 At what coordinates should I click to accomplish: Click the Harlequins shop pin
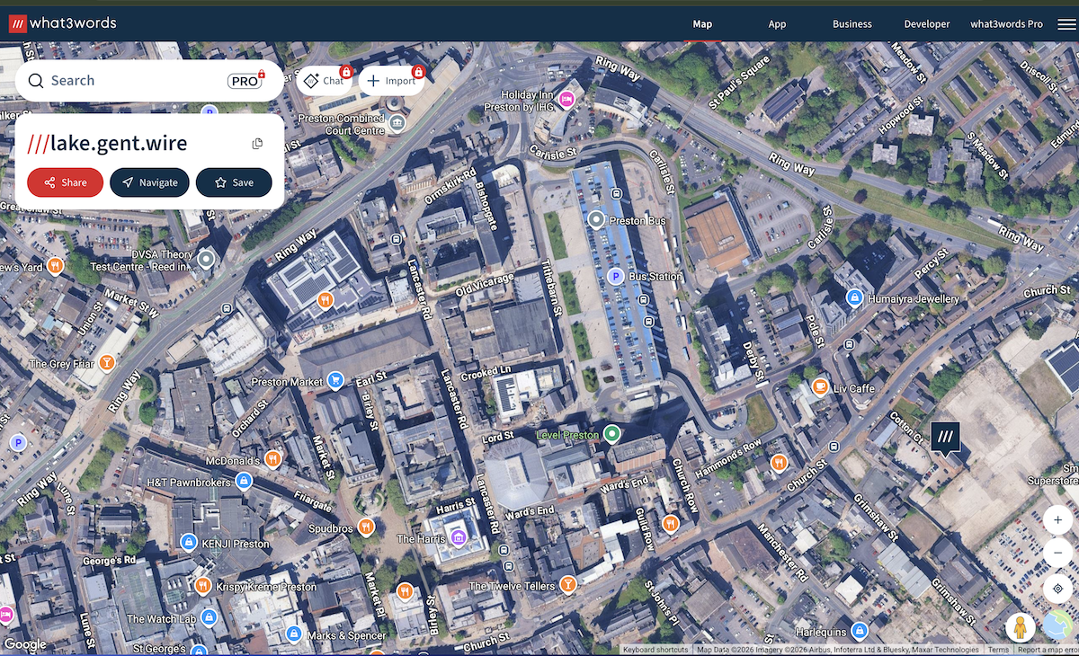860,631
